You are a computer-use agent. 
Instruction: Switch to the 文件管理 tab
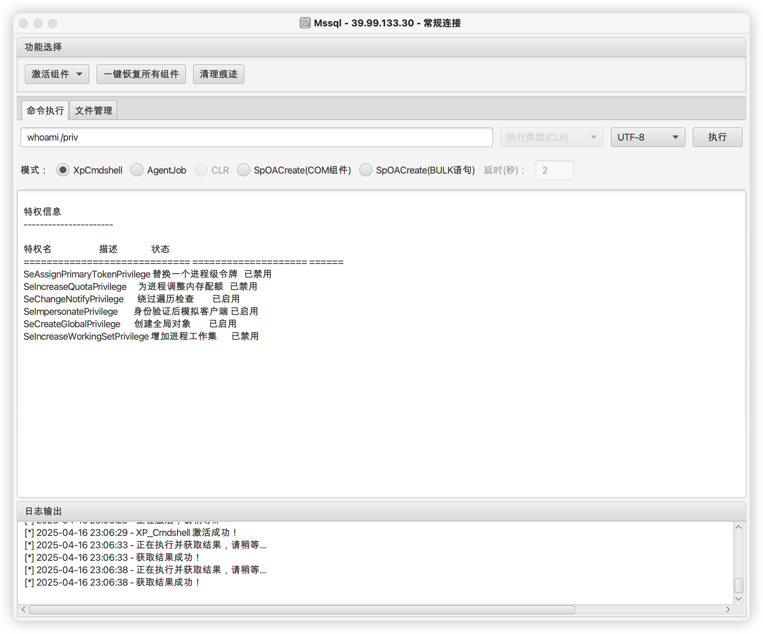94,111
